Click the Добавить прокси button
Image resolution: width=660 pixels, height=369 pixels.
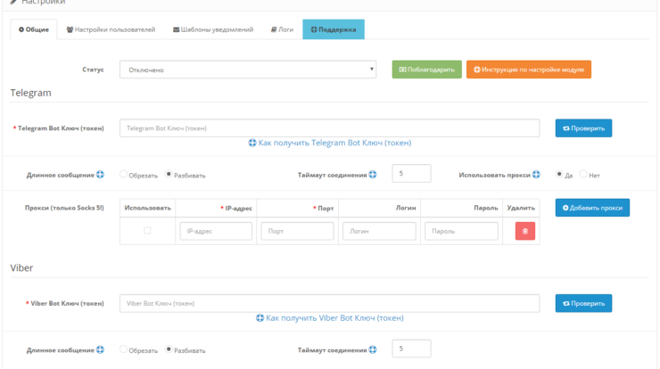pos(592,208)
